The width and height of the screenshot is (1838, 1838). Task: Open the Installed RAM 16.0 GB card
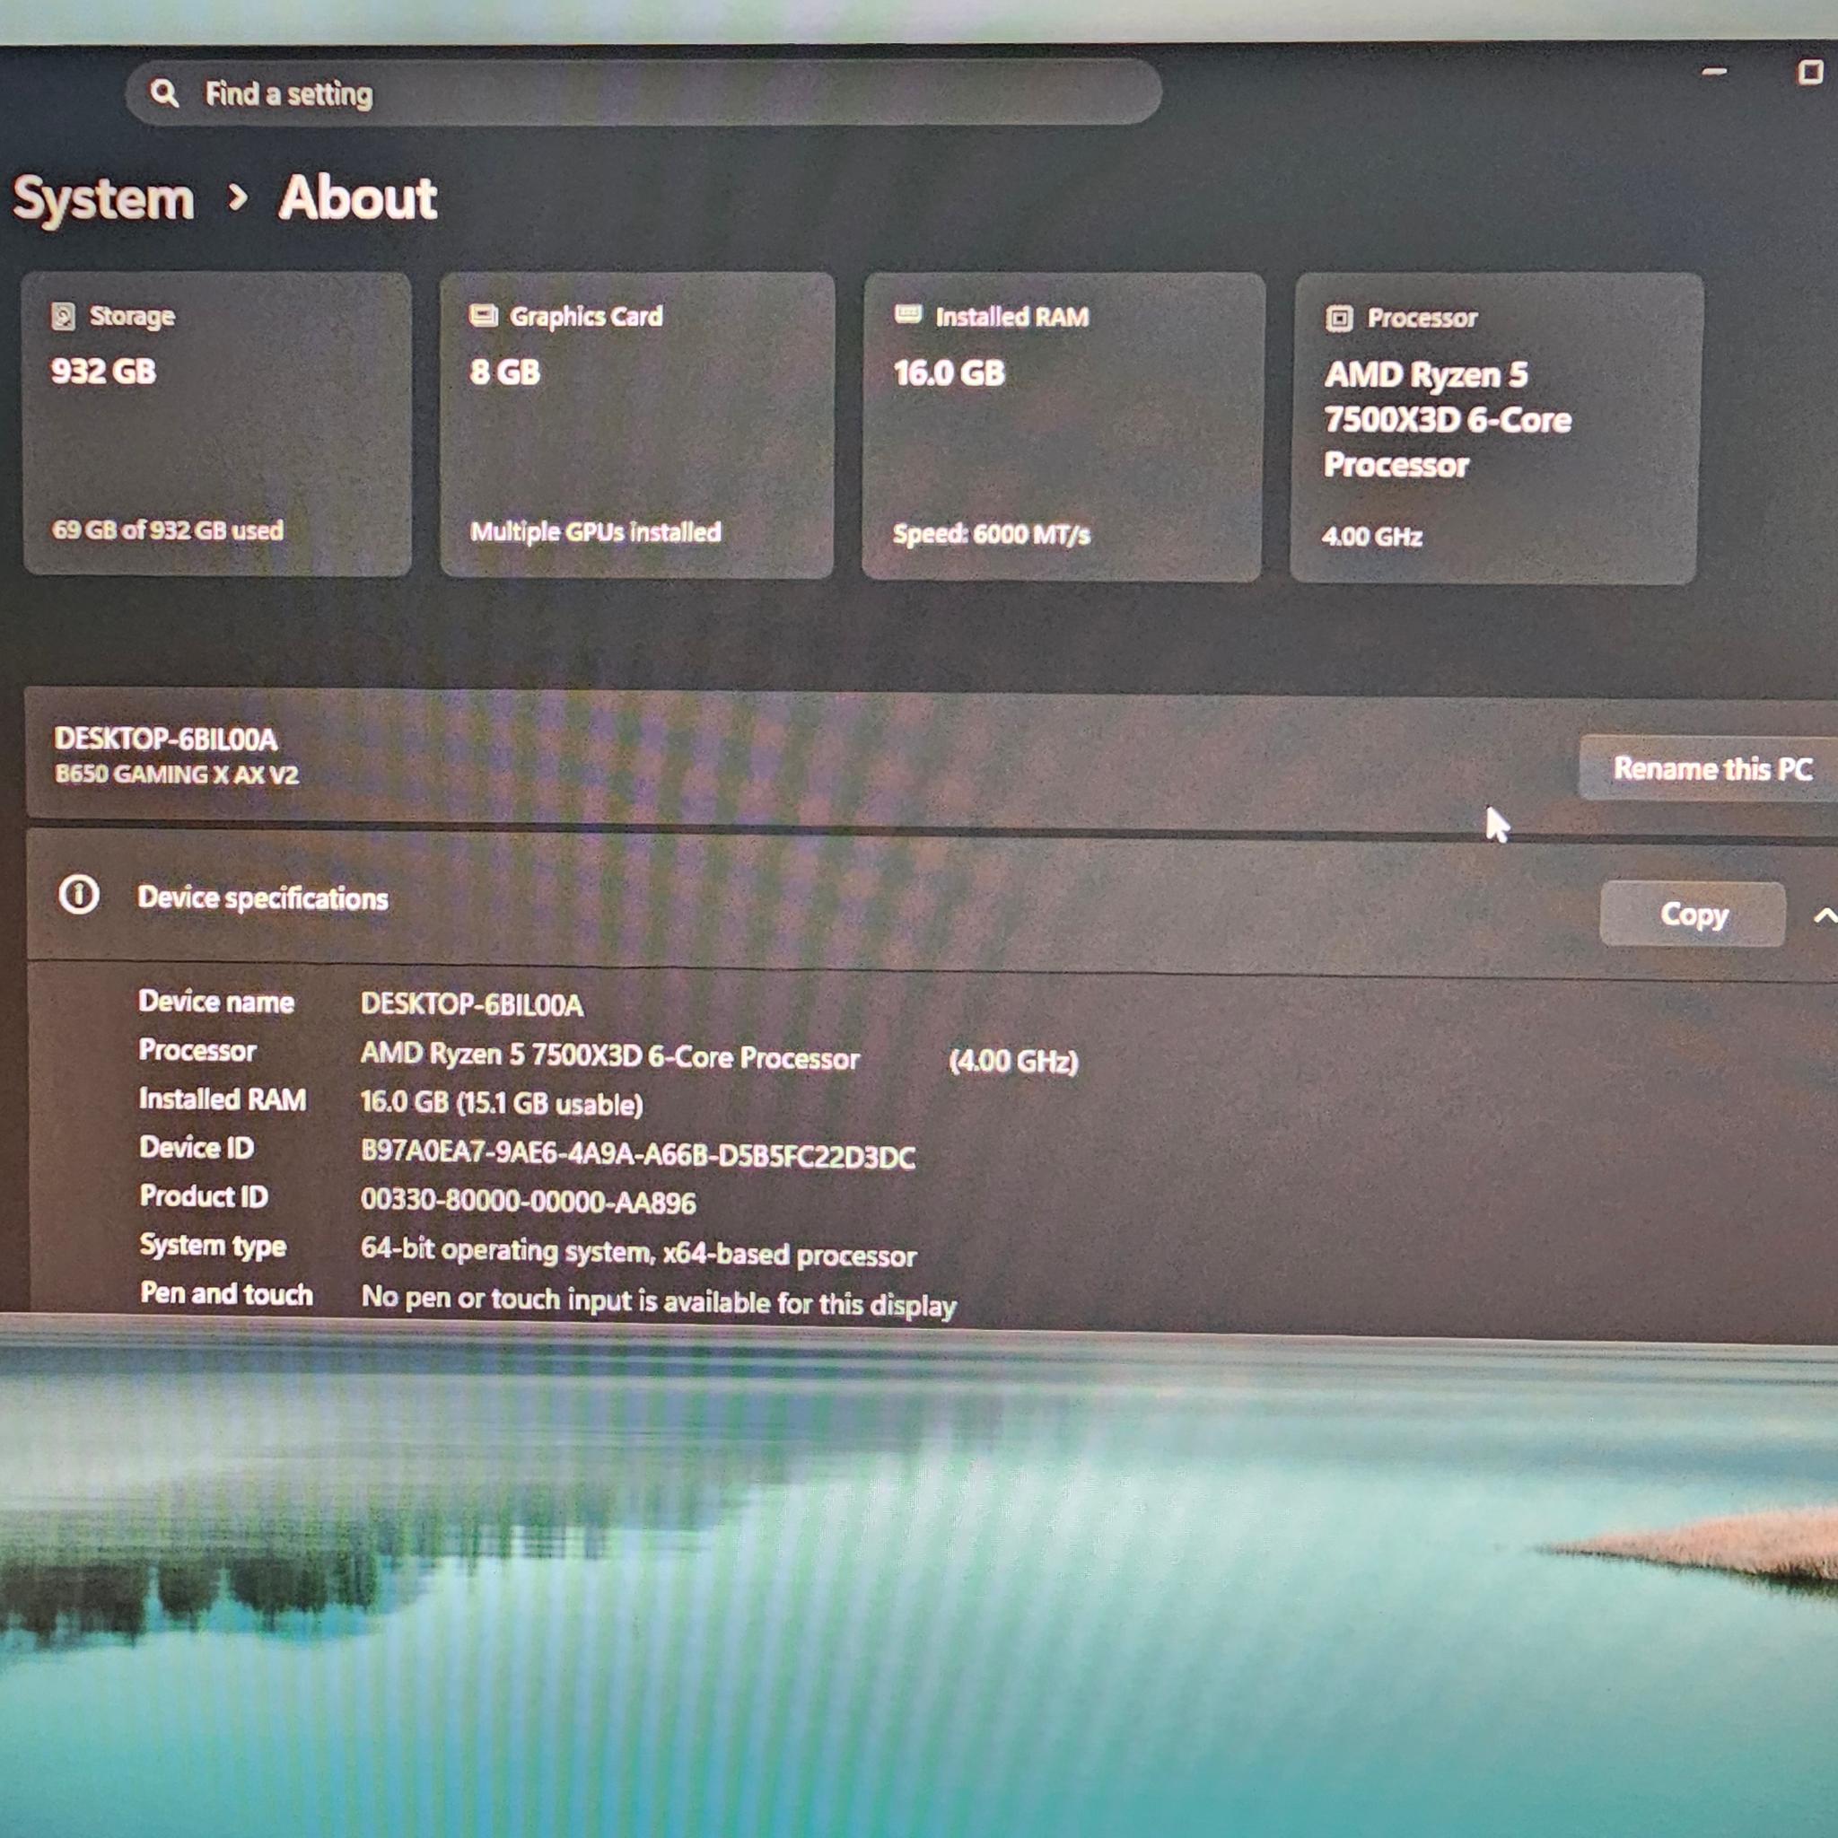(x=1063, y=427)
